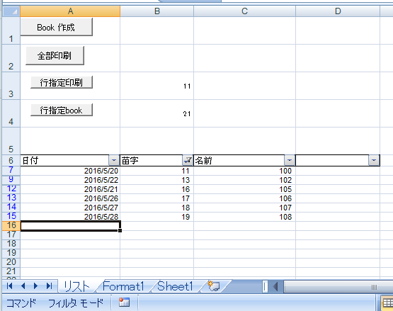Click the 行指定印刷 button

(x=62, y=82)
